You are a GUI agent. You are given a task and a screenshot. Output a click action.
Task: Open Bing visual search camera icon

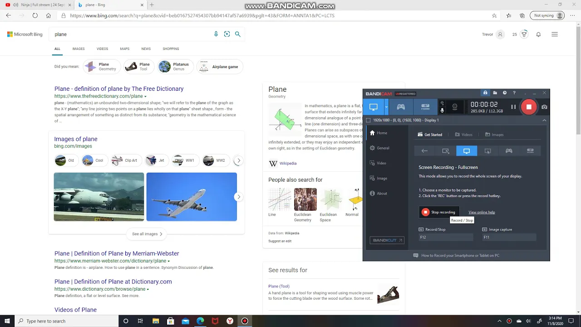pyautogui.click(x=227, y=34)
